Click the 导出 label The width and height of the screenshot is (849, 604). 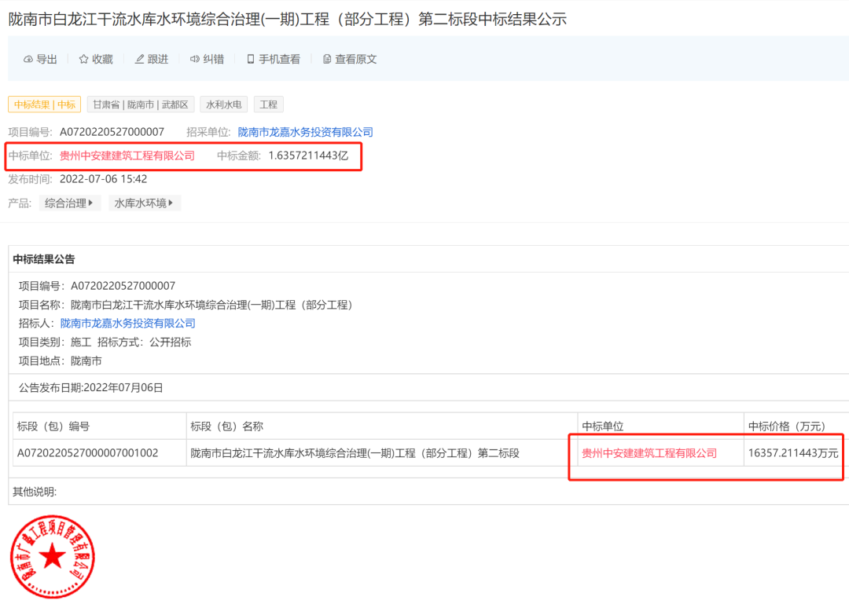tap(46, 59)
